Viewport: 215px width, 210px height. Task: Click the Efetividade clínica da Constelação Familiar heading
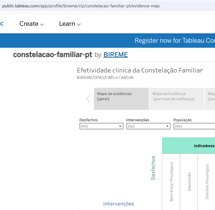click(140, 70)
